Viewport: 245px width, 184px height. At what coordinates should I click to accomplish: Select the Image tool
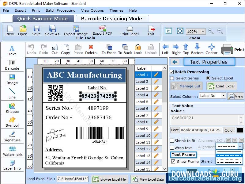(12, 79)
